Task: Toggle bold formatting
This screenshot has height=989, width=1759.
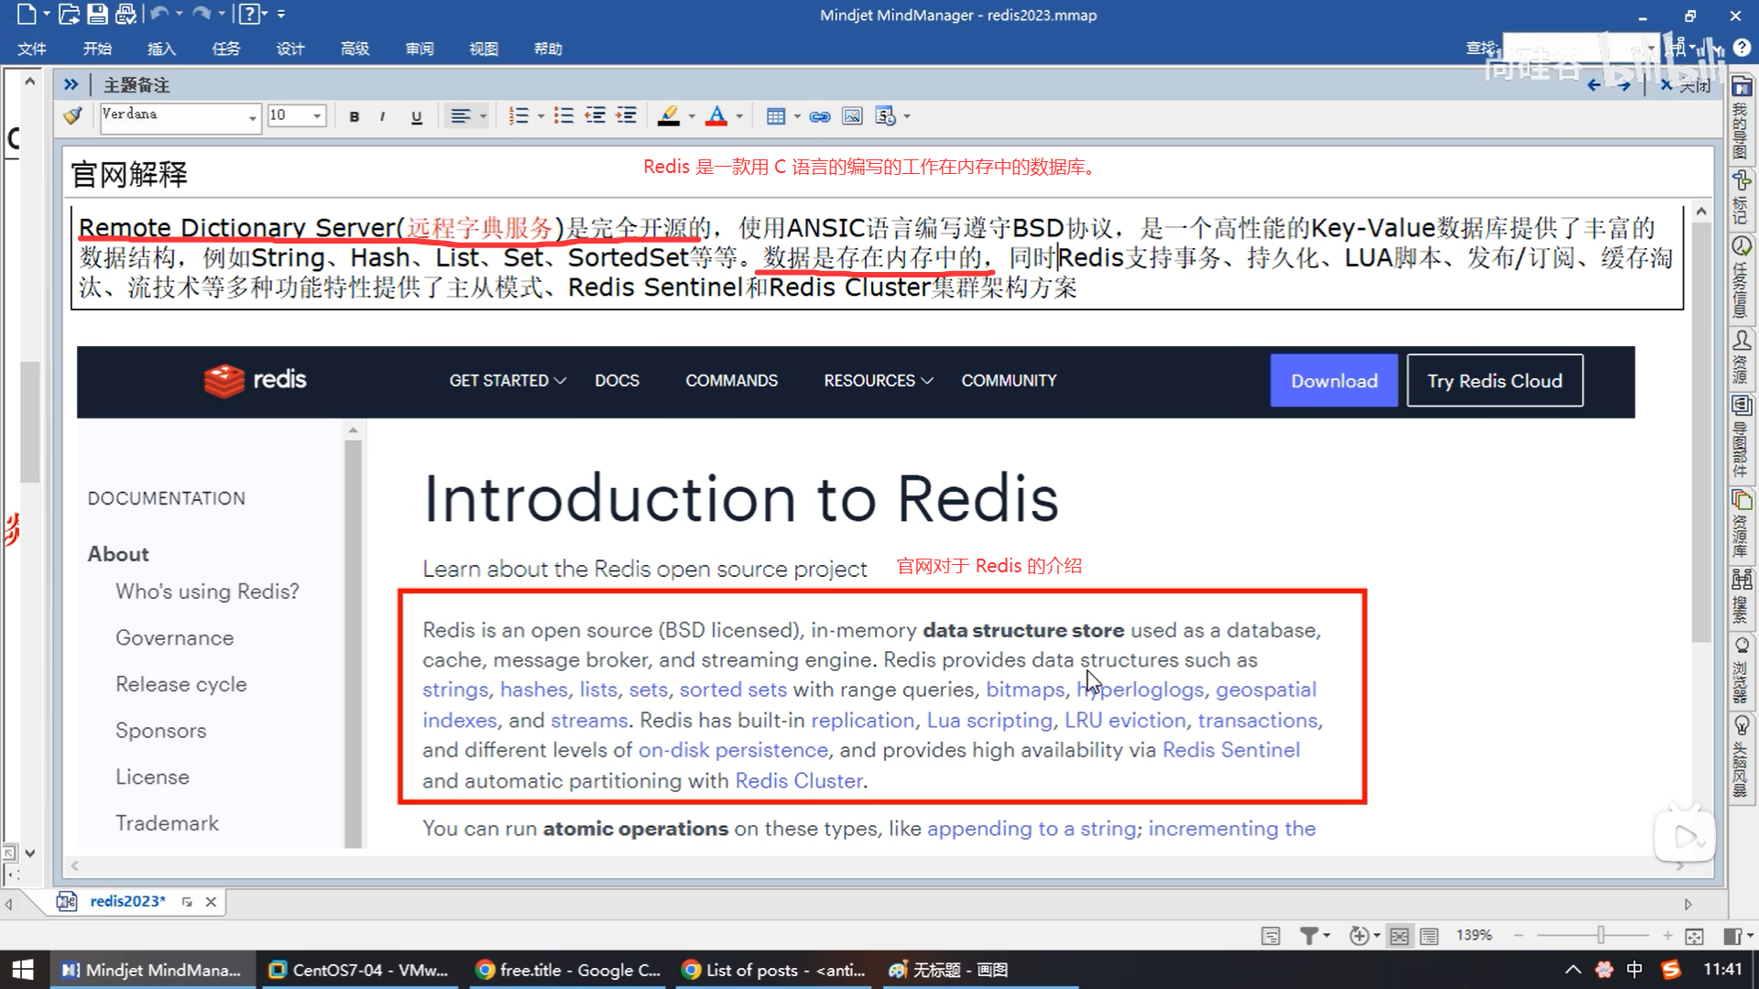Action: pyautogui.click(x=355, y=116)
